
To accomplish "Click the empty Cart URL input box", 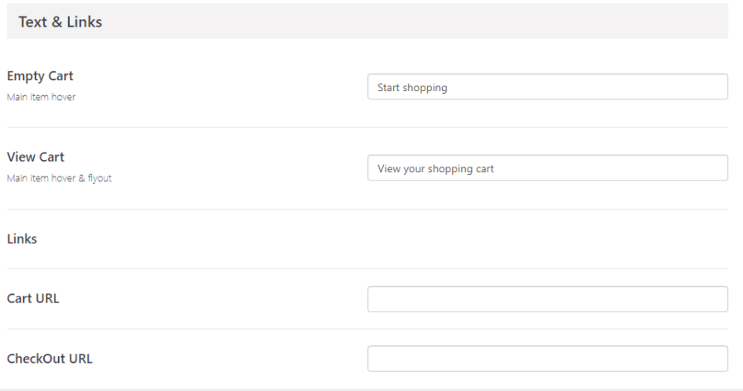I will click(547, 299).
